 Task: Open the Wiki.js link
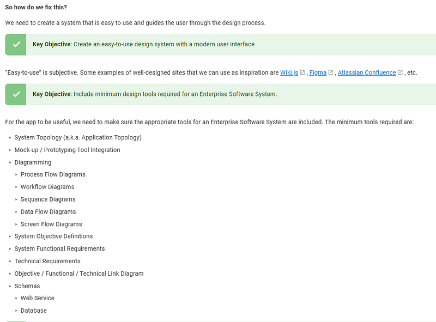click(x=289, y=72)
